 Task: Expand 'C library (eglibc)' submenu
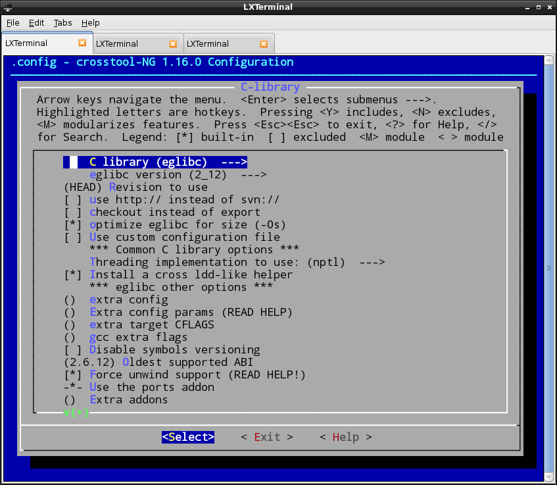point(155,162)
